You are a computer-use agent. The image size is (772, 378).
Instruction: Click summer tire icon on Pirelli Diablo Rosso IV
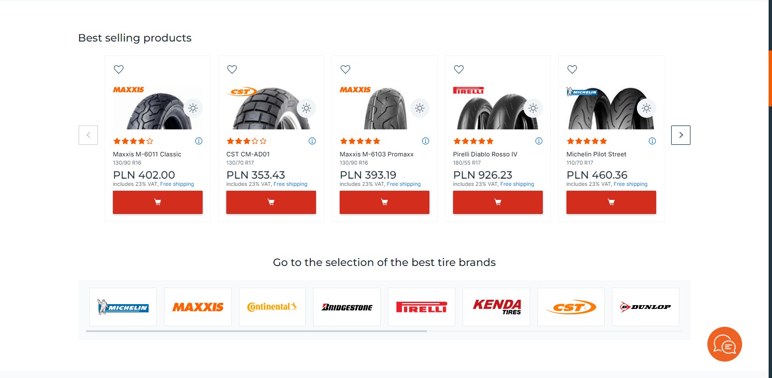533,108
